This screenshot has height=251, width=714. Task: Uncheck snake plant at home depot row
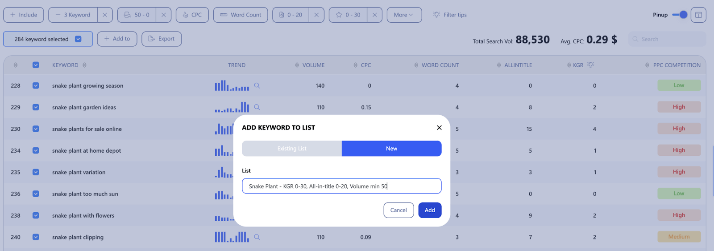coord(36,150)
